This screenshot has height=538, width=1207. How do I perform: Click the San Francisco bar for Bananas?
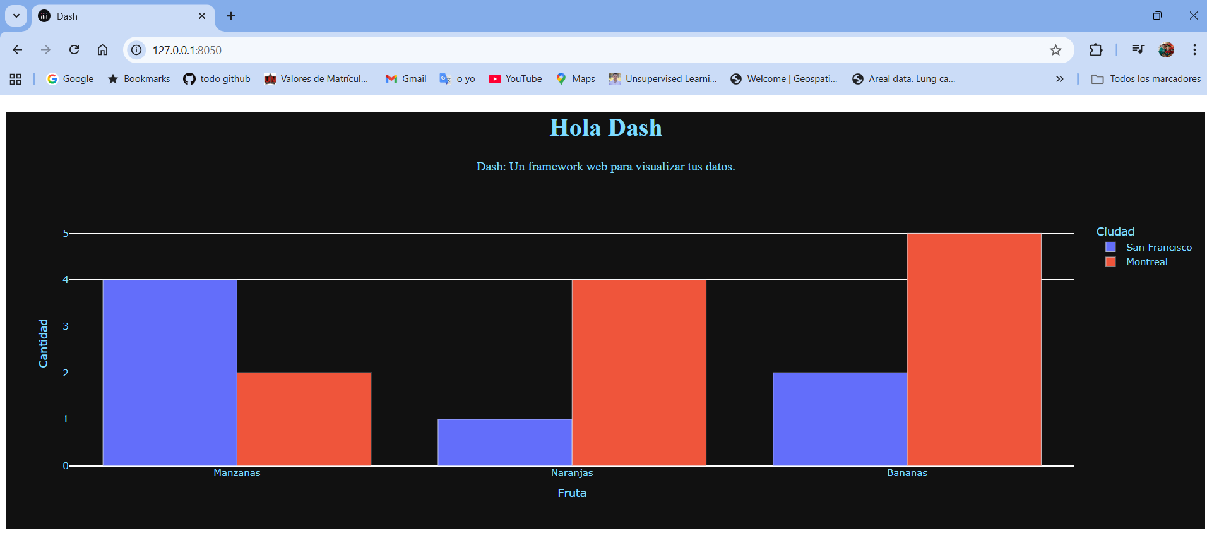tap(840, 419)
